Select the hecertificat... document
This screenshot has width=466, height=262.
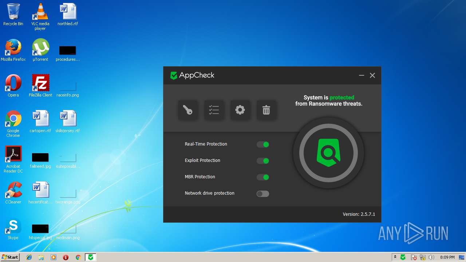click(40, 193)
